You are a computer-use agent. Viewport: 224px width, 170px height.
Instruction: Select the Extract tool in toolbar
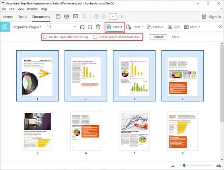click(x=115, y=27)
